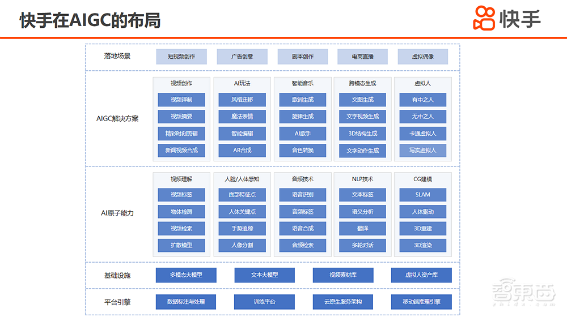This screenshot has height=317, width=567.
Task: Choose the 风格迁移 box
Action: click(x=242, y=100)
